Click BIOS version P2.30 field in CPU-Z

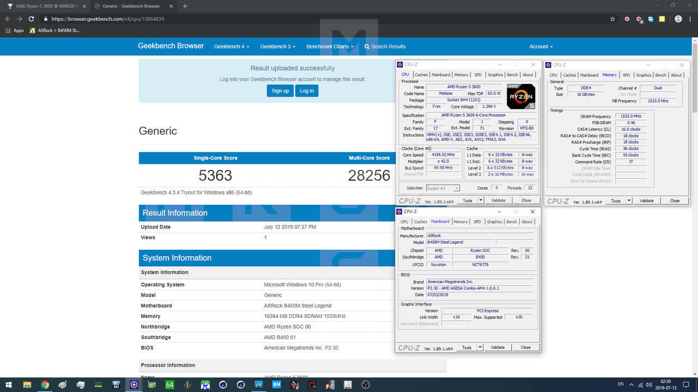tap(480, 288)
